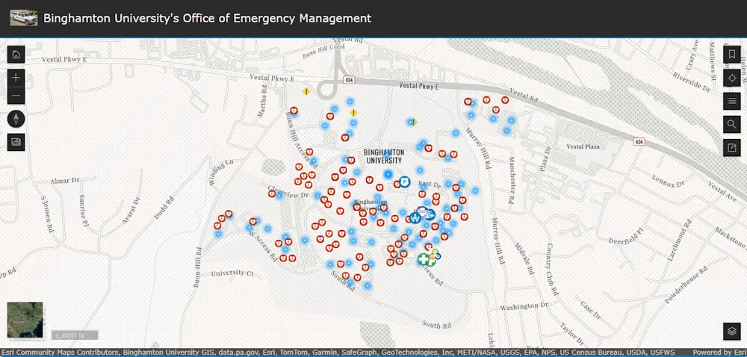Find my location with the crosshair button
The width and height of the screenshot is (747, 357).
coord(732,78)
